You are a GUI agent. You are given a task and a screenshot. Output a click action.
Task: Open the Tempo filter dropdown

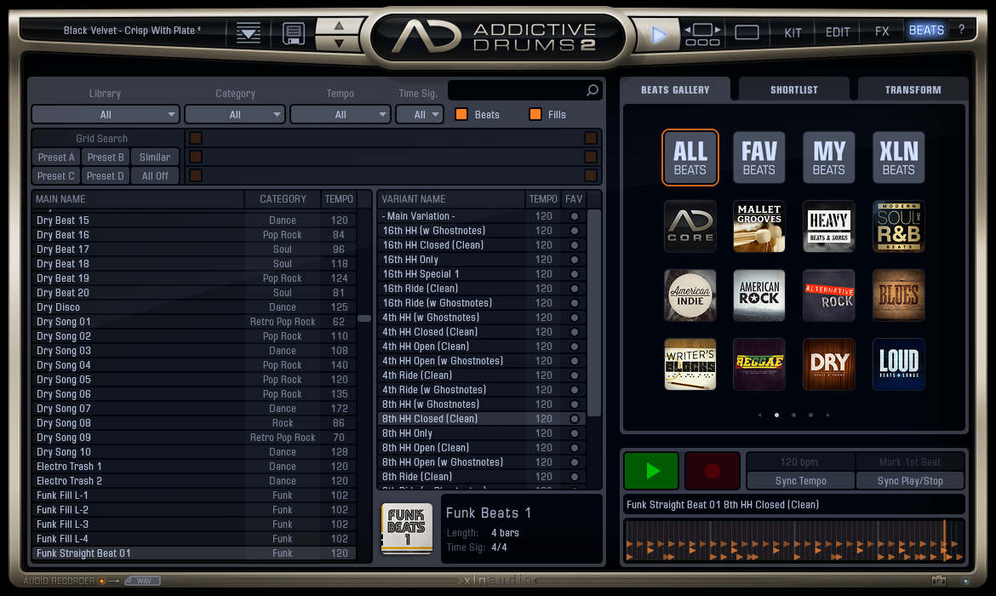tap(340, 114)
